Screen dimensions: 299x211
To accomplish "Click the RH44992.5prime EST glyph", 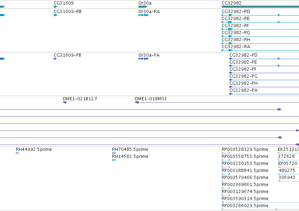I will click(18, 153).
